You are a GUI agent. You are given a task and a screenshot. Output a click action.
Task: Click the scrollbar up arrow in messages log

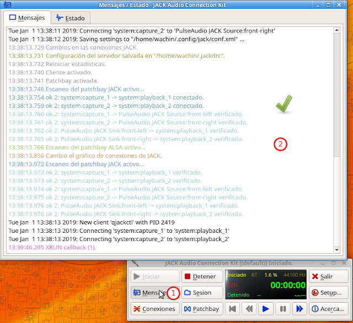coord(337,30)
